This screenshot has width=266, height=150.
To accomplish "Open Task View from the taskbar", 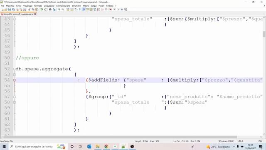I will (x=80, y=147).
